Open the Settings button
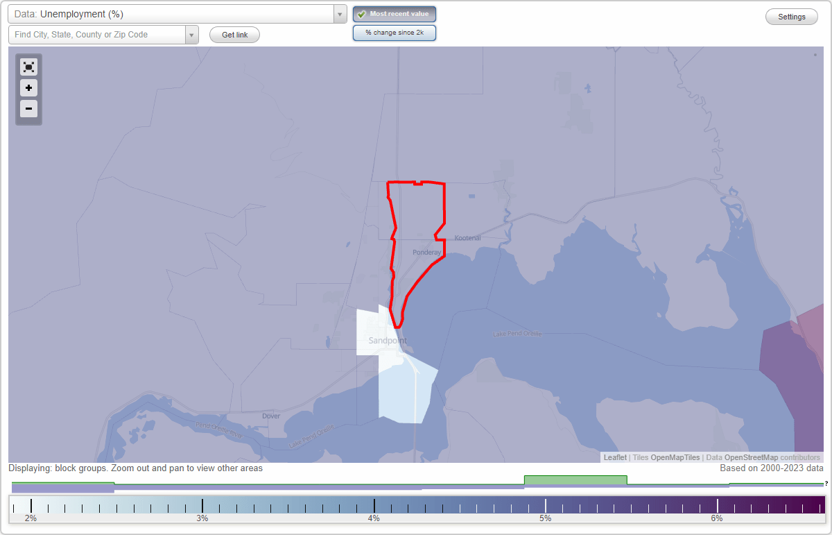The image size is (832, 535). coord(792,17)
